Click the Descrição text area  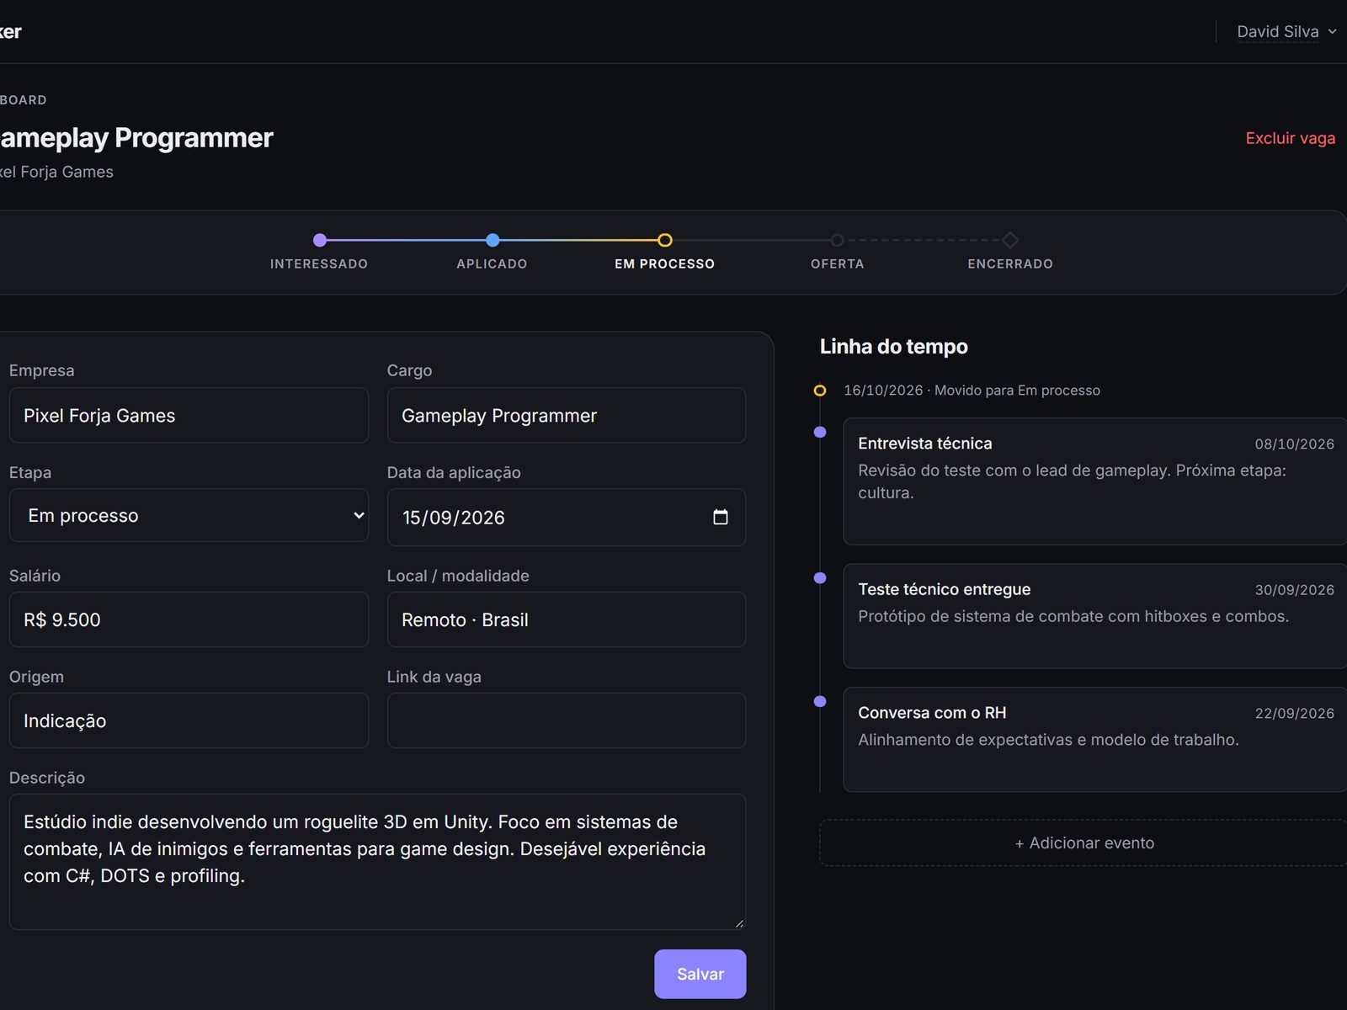(x=377, y=862)
